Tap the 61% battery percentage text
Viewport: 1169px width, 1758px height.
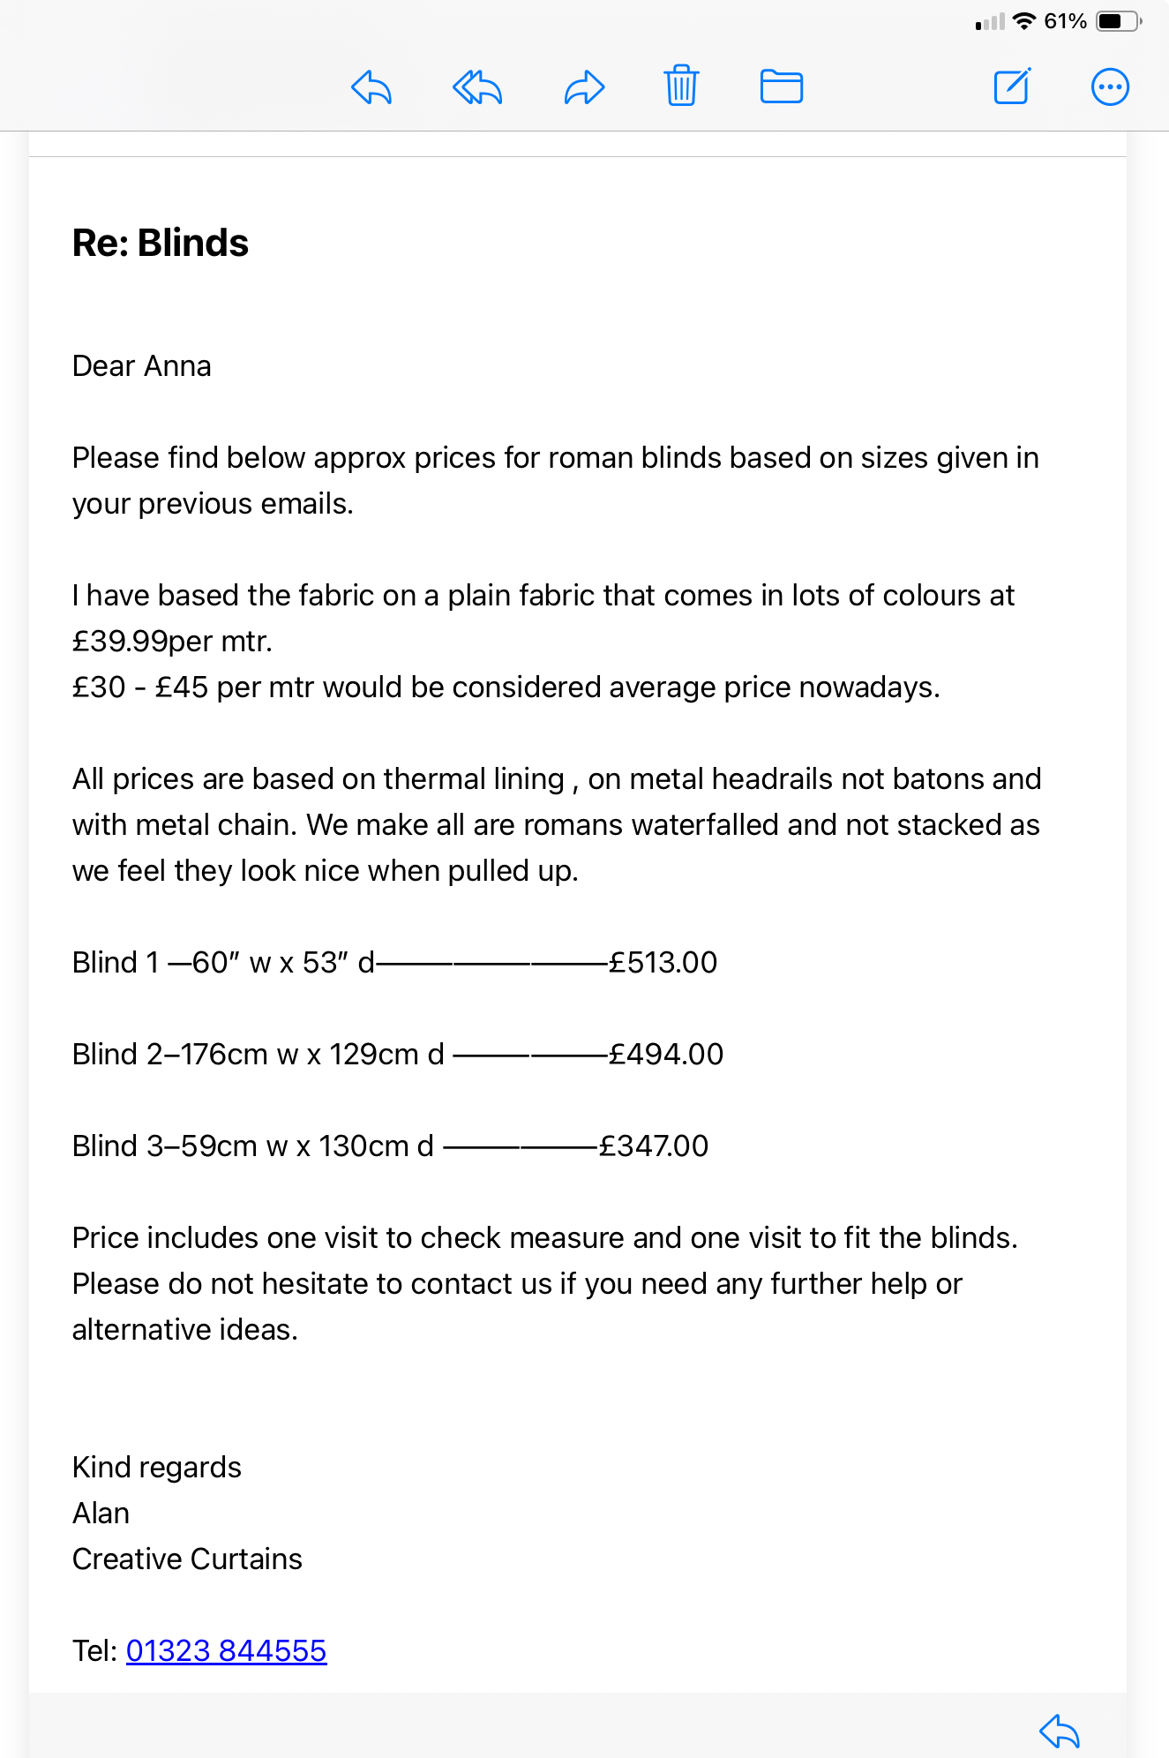coord(1065,21)
